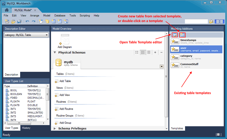Switch to list view
Screen dimensions: 227x139
point(149,52)
